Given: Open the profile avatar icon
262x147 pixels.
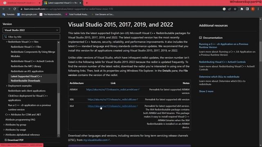Looking at the screenshot, I should coord(253,9).
